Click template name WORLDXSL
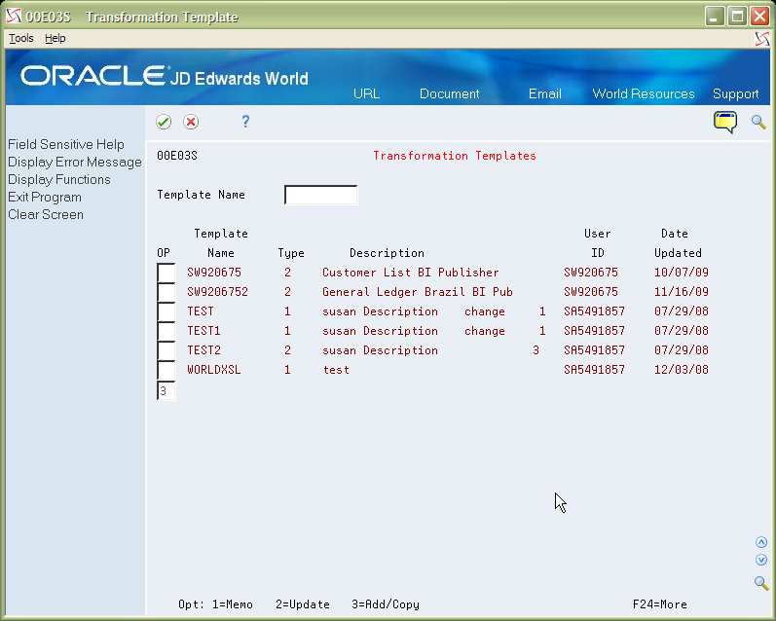This screenshot has width=776, height=621. coord(214,370)
